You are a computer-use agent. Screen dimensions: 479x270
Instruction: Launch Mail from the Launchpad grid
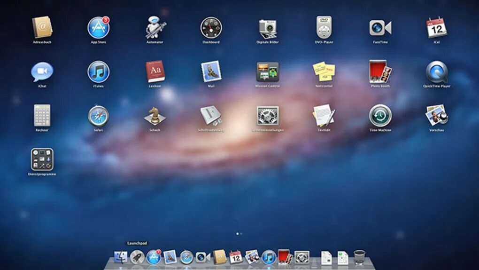click(211, 71)
